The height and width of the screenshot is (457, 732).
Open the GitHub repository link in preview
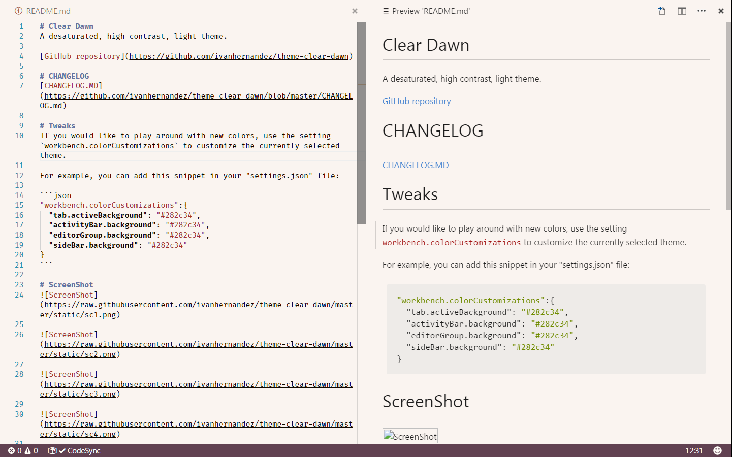click(x=417, y=101)
